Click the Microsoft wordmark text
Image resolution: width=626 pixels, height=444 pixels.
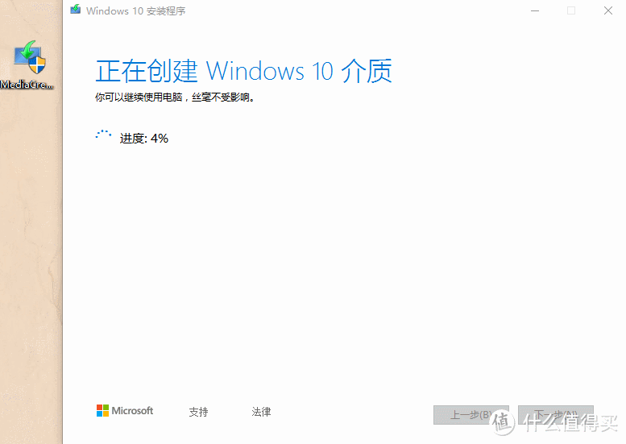(x=132, y=410)
